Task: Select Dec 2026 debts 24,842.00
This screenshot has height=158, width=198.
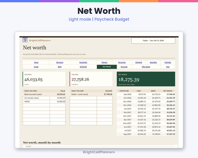Action: [156, 105]
